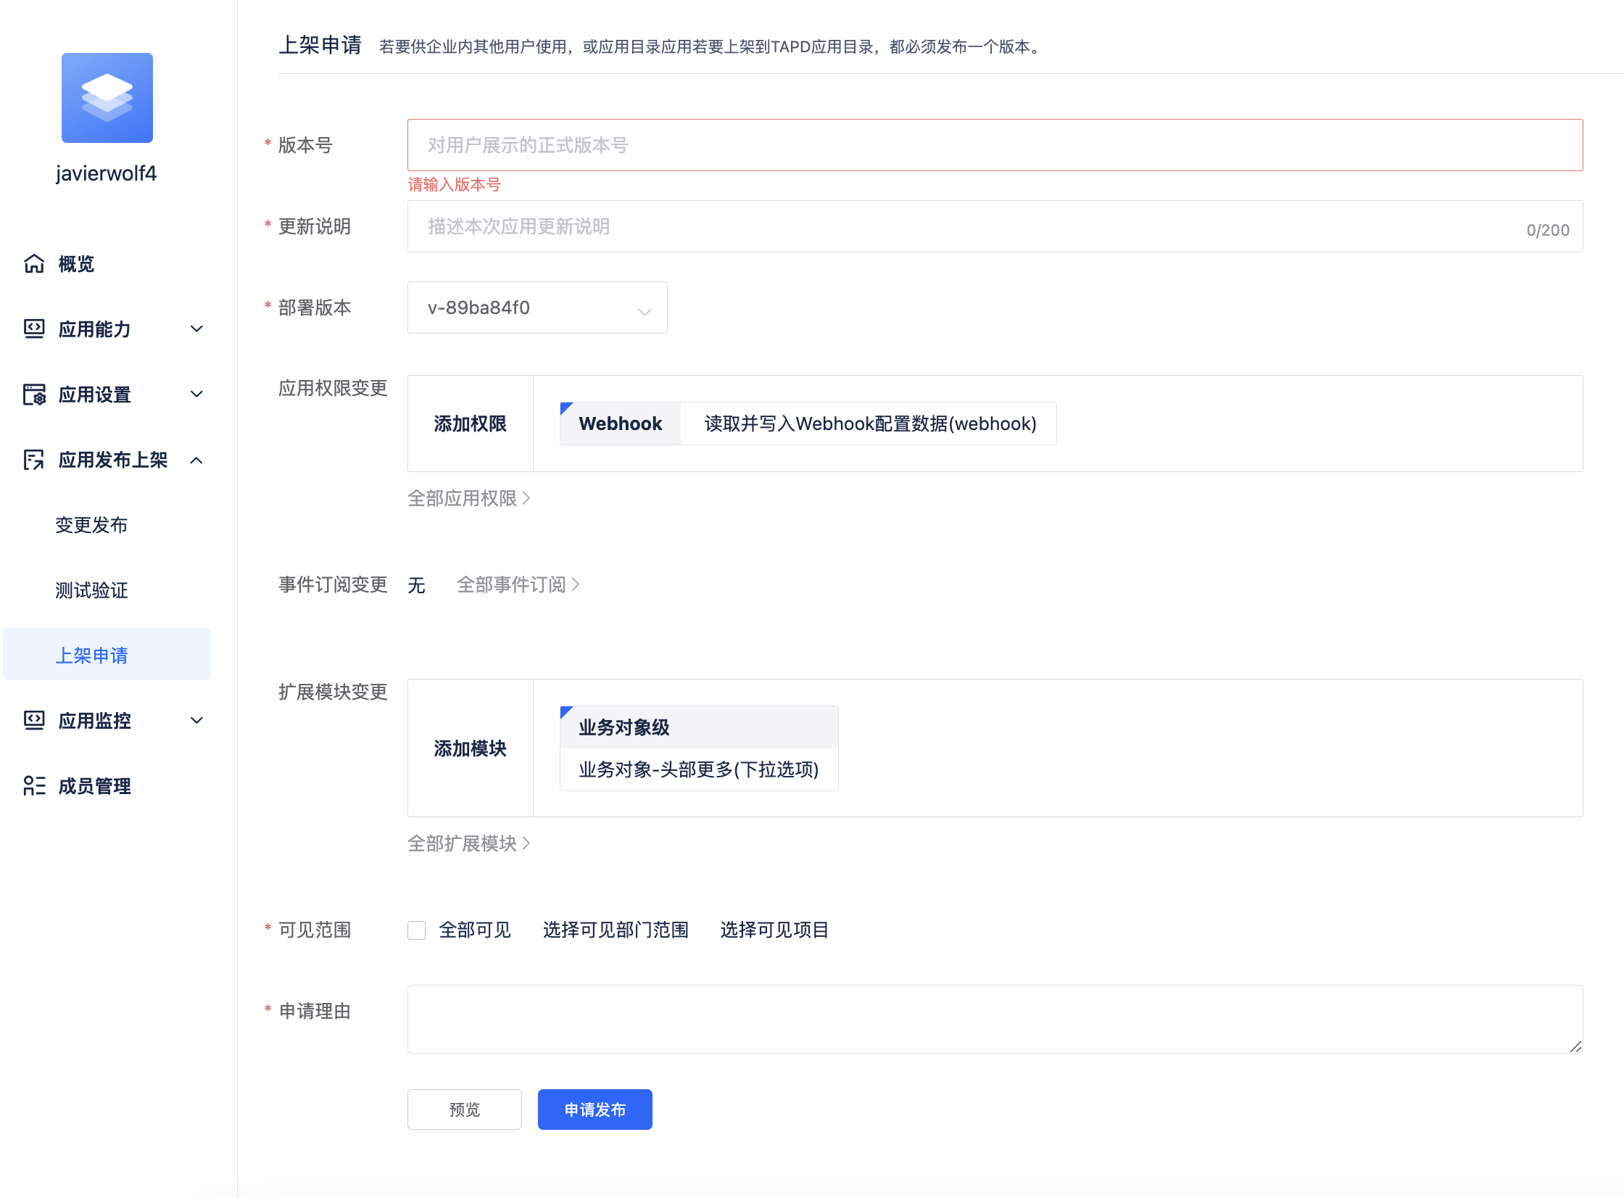Switch to the 测试验证 page

click(91, 590)
